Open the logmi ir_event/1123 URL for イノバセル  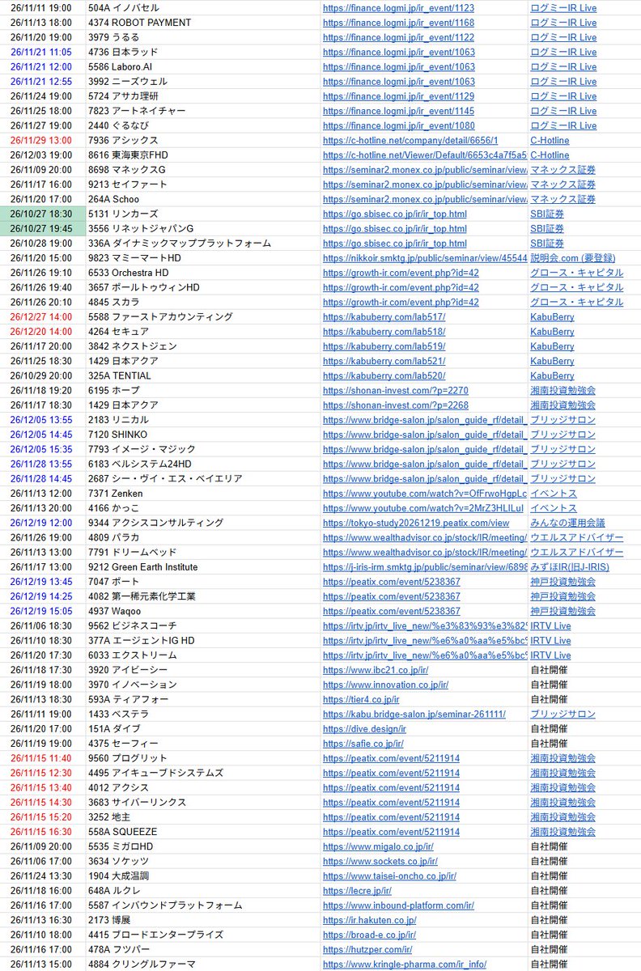398,8
